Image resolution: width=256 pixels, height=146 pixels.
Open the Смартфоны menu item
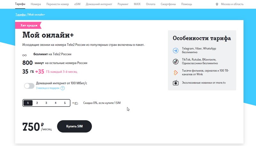(x=168, y=4)
